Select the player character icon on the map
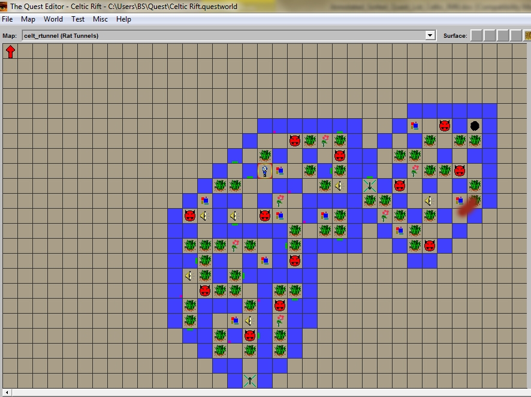This screenshot has height=397, width=531. [265, 171]
